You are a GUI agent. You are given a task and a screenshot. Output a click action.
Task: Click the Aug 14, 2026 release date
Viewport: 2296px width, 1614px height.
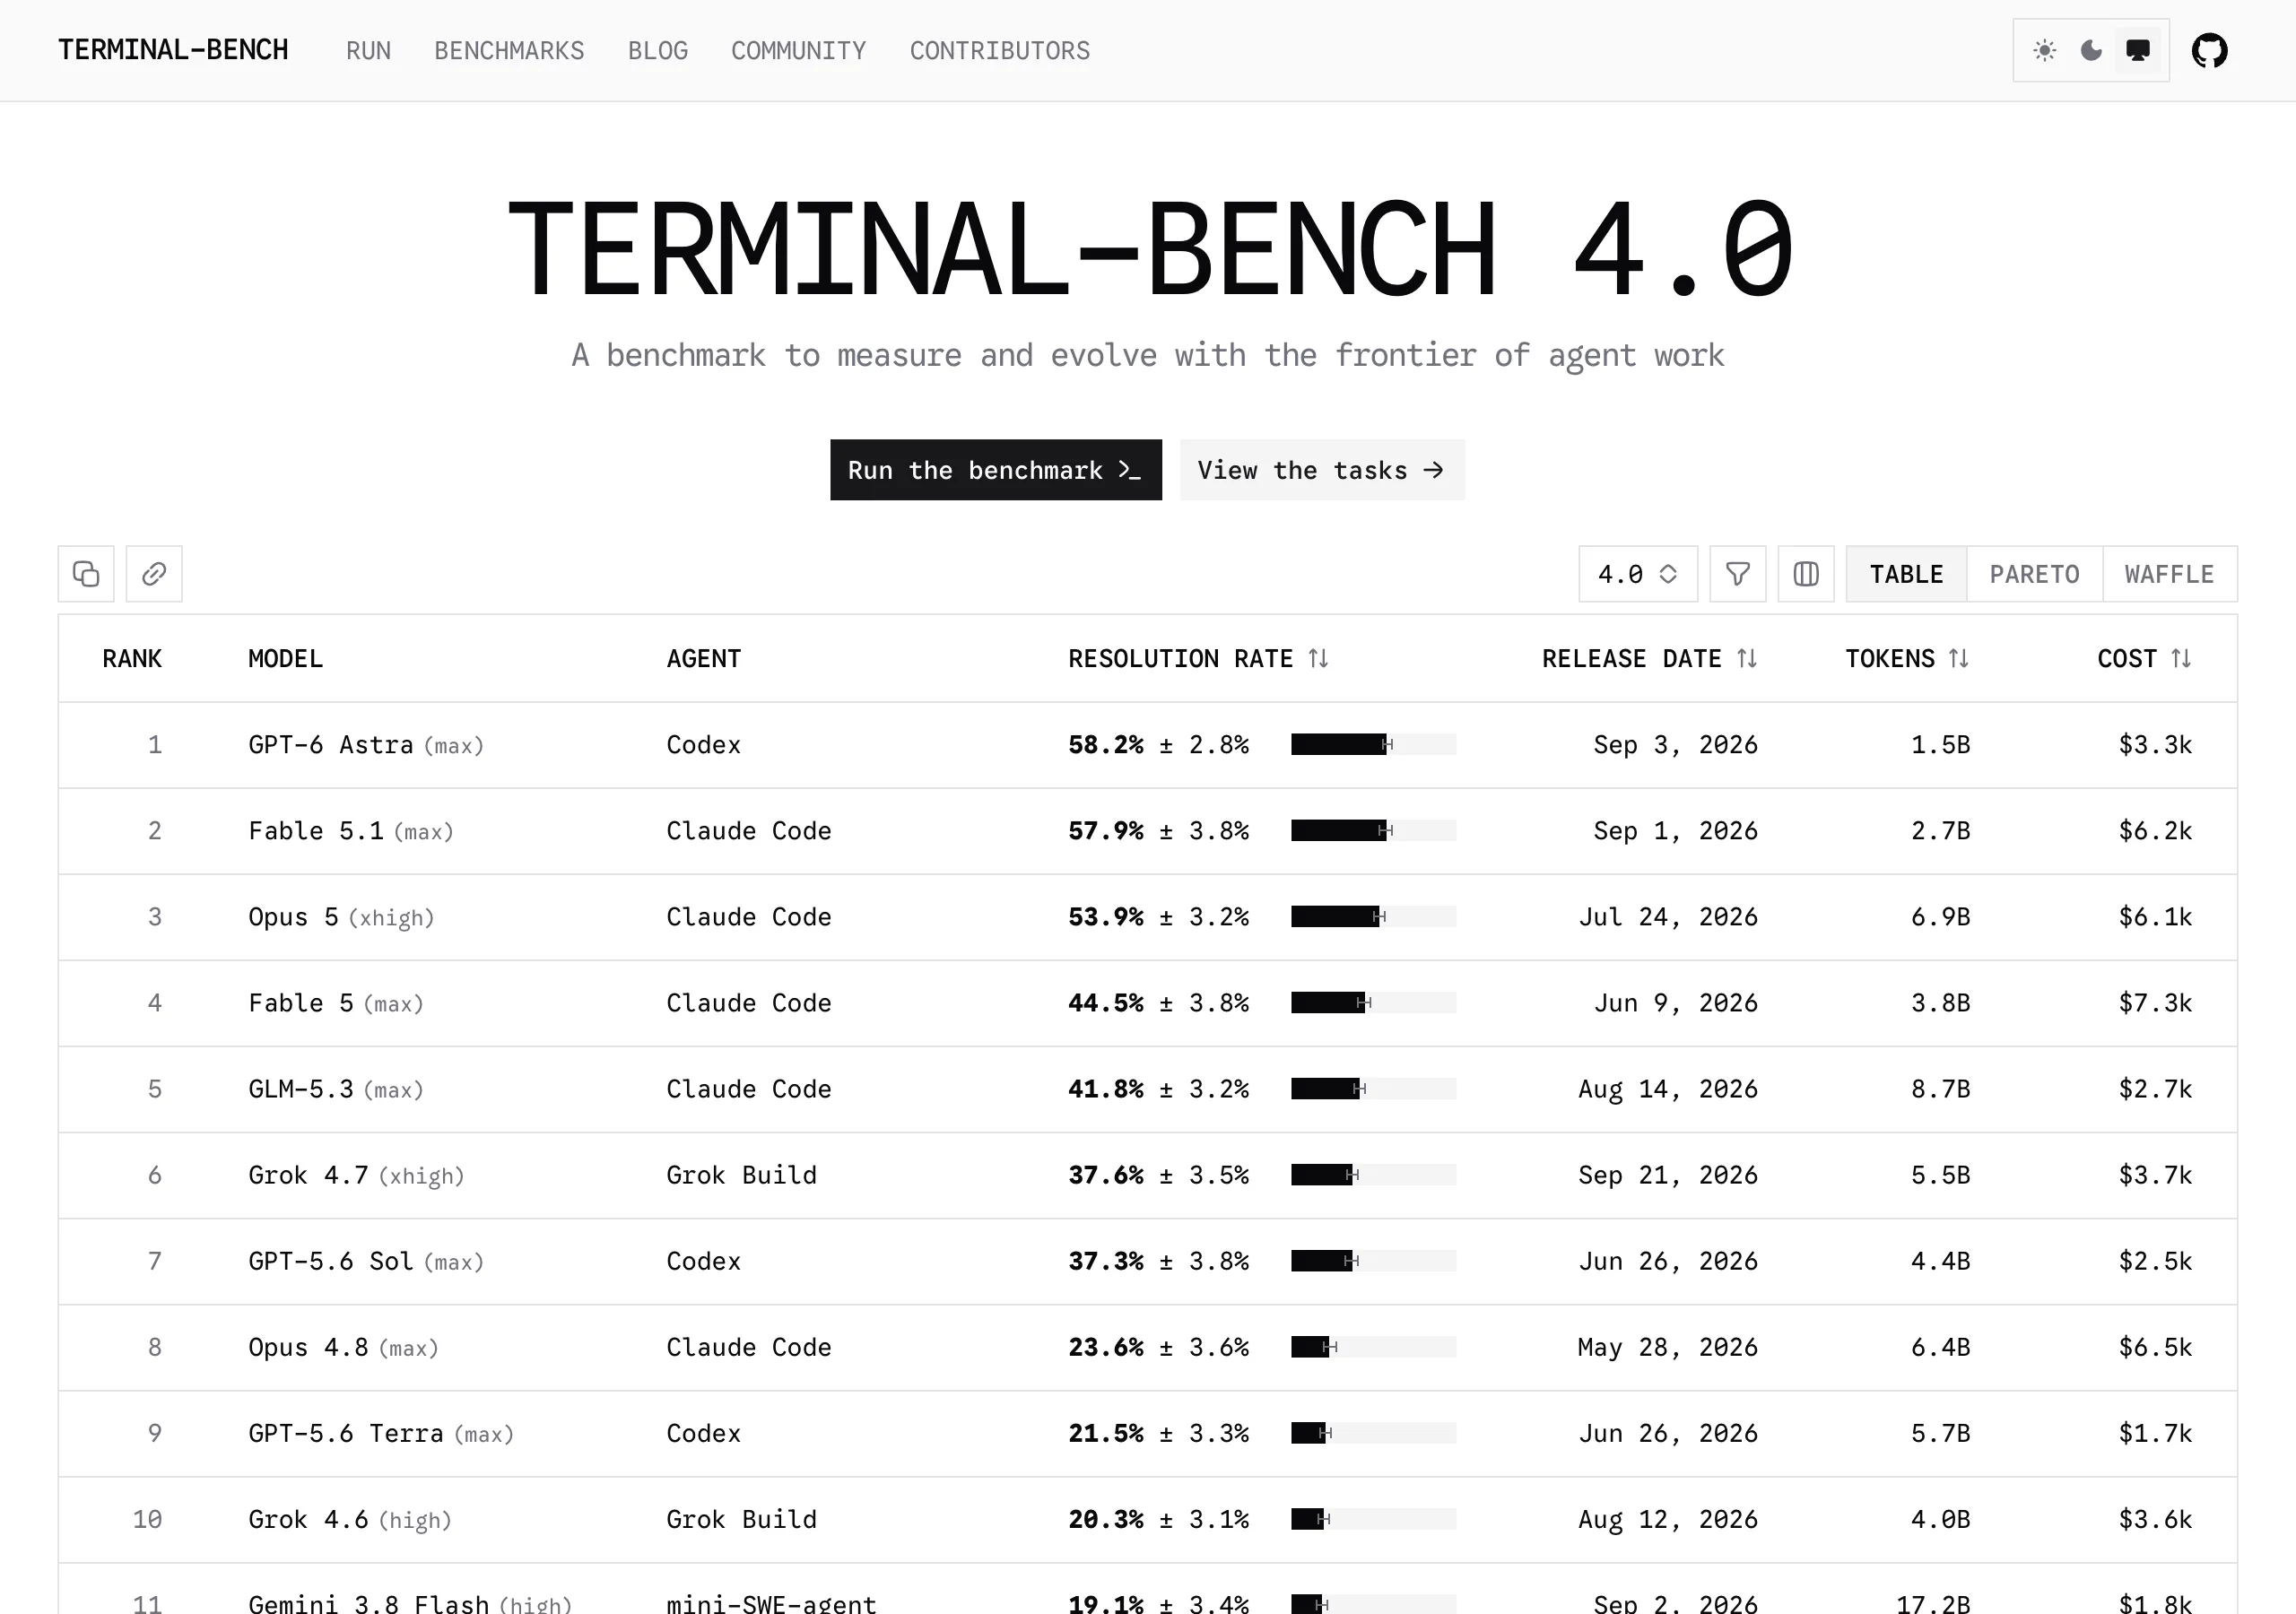(x=1668, y=1089)
